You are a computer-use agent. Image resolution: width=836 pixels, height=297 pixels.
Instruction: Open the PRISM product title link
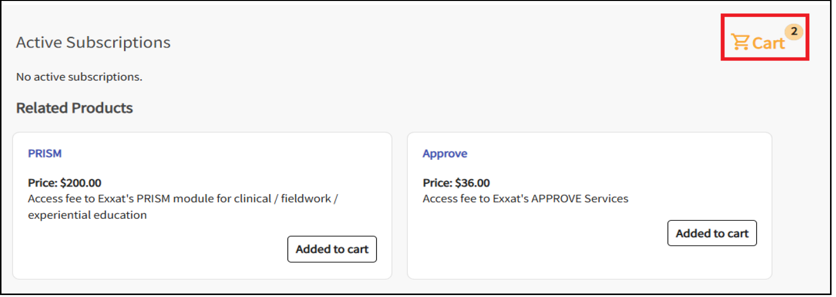coord(45,153)
